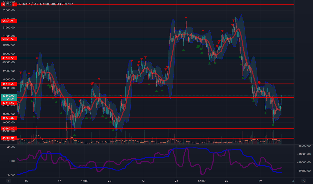Click date label 24 on time axis
The height and width of the screenshot is (184, 313).
pos(176,181)
